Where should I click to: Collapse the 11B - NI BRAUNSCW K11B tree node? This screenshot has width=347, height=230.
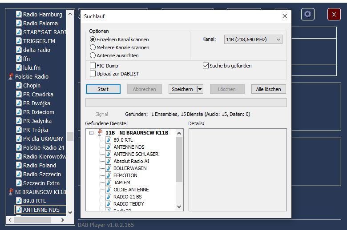click(92, 133)
